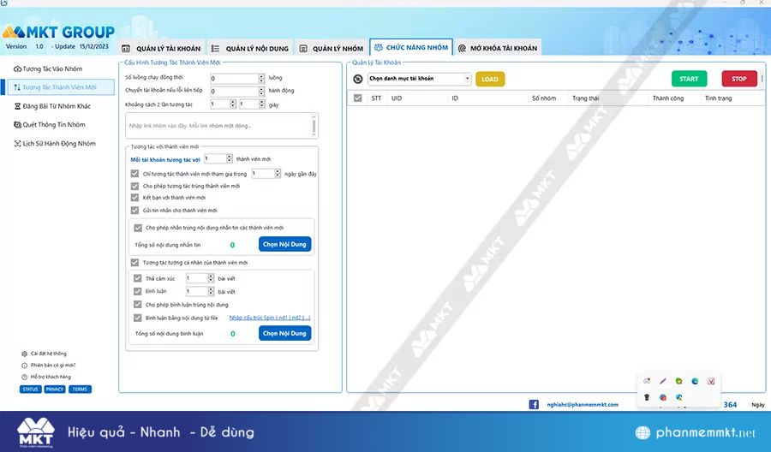
Task: Open the Nhập cấu trúc Spin link
Action: click(x=270, y=318)
